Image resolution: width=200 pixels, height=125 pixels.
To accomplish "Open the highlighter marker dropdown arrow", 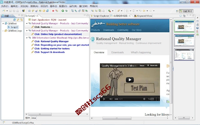I will 122,11.
